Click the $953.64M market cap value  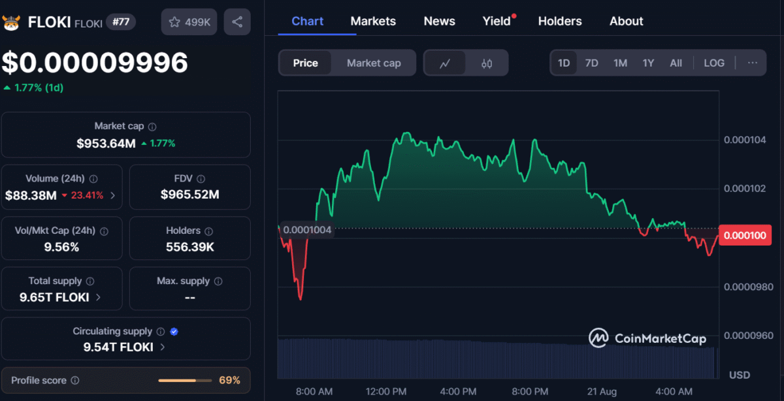[x=106, y=143]
